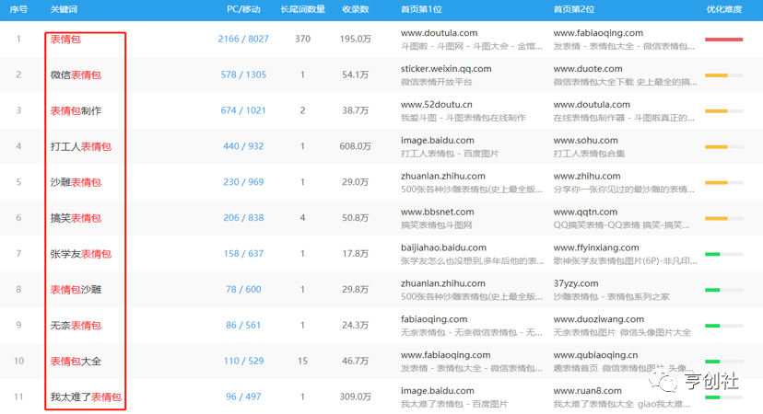Open keyword 表情包制作
The width and height of the screenshot is (763, 414).
coord(76,110)
